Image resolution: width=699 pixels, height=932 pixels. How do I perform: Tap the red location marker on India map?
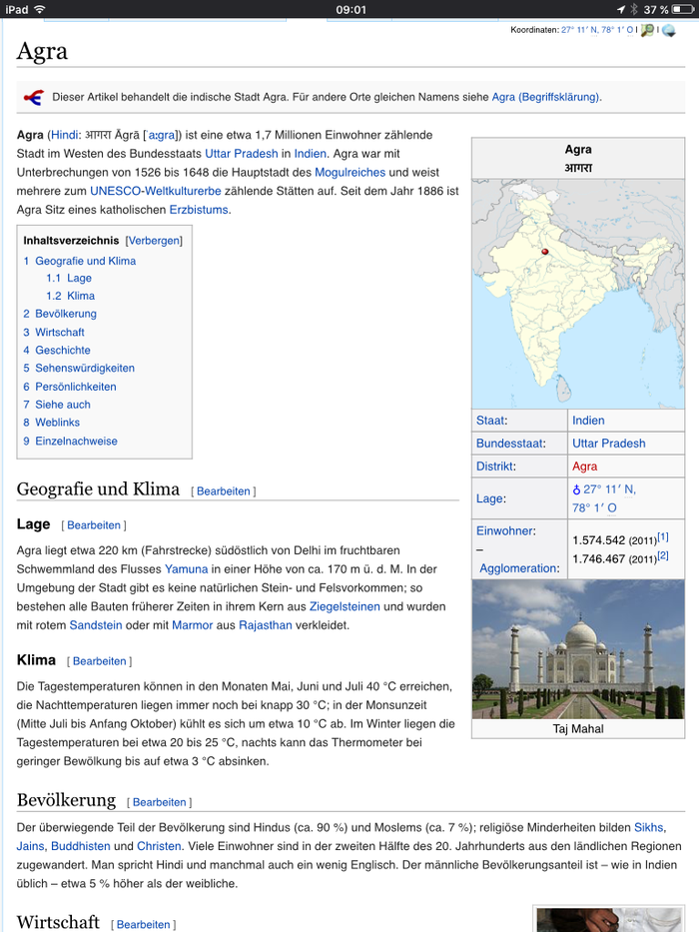click(544, 252)
